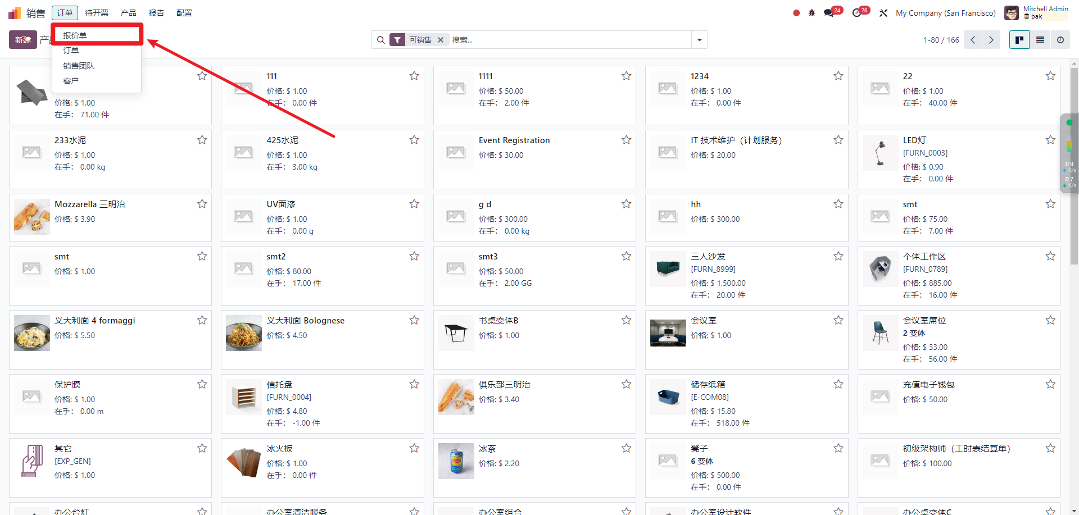Open the 425水泥 product card

(322, 159)
